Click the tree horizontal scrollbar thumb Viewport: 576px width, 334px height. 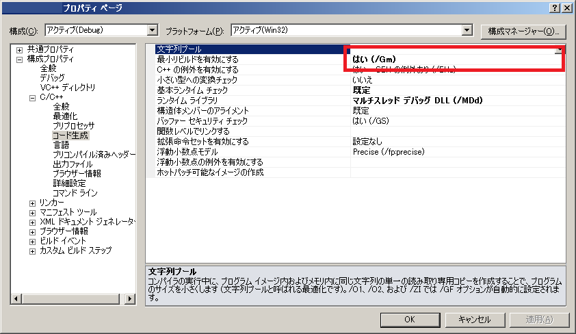(x=71, y=298)
